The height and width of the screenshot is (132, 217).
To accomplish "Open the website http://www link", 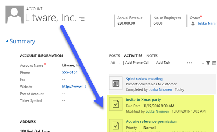I will [x=74, y=87].
